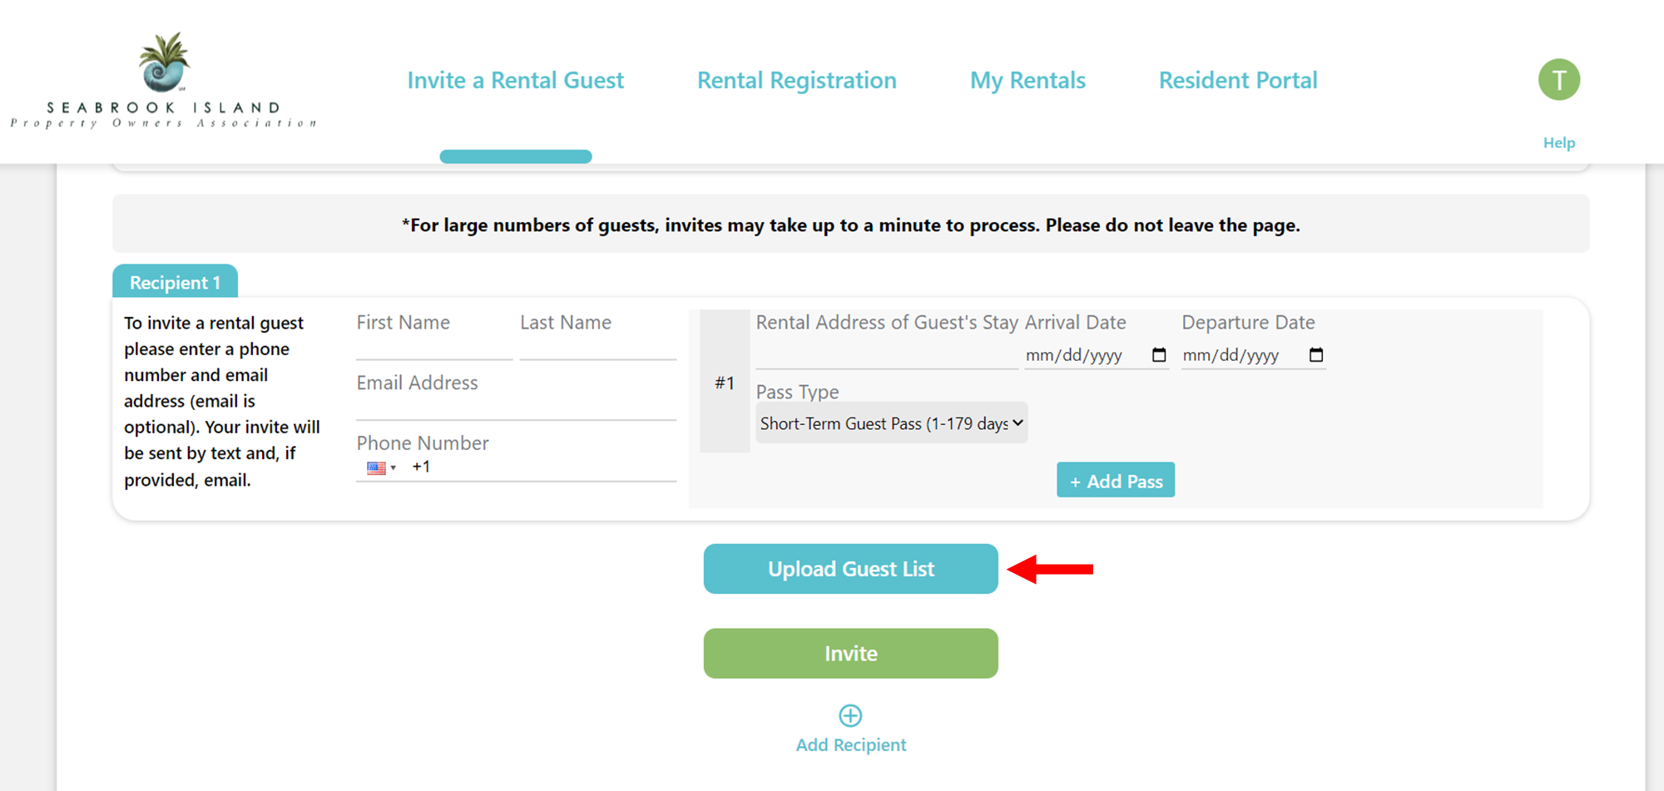This screenshot has height=791, width=1664.
Task: Click the US flag country selector
Action: click(376, 467)
